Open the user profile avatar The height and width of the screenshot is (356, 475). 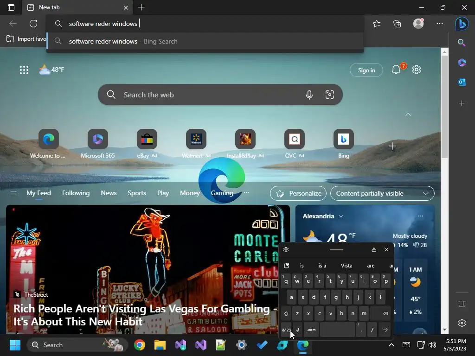tap(418, 24)
